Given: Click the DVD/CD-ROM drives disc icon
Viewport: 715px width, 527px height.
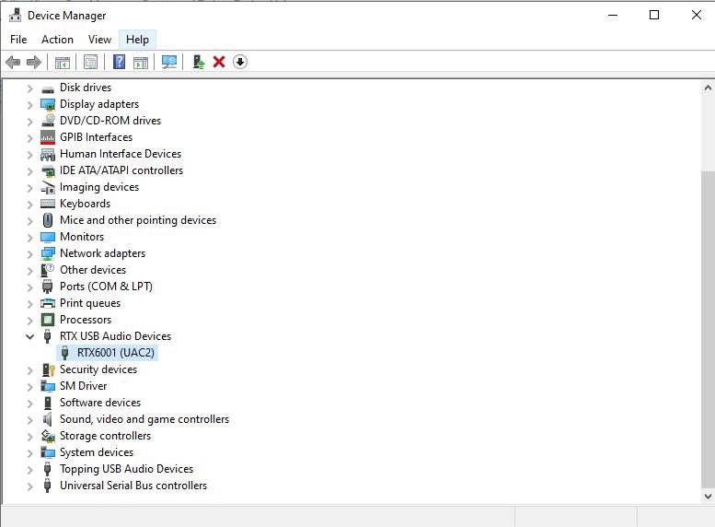Looking at the screenshot, I should [x=48, y=121].
